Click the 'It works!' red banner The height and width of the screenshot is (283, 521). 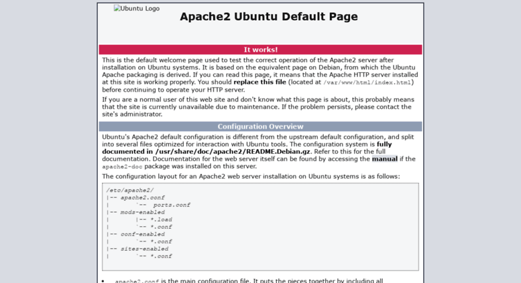[x=260, y=50]
